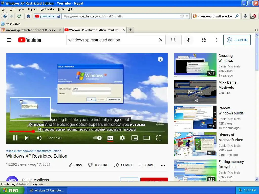Open the YouTube settings three-dot menu

pos(216,40)
